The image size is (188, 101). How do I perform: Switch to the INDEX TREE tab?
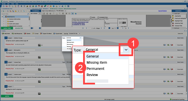pyautogui.click(x=7, y=28)
